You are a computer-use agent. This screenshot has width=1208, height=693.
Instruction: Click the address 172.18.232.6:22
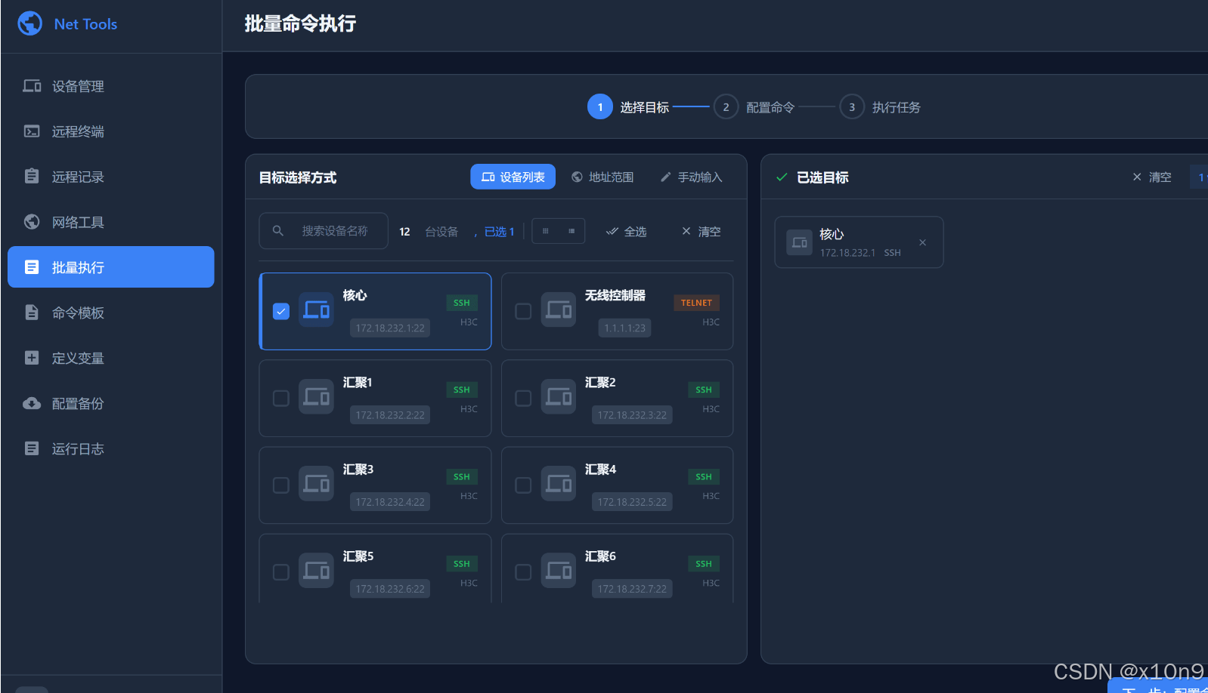(390, 588)
